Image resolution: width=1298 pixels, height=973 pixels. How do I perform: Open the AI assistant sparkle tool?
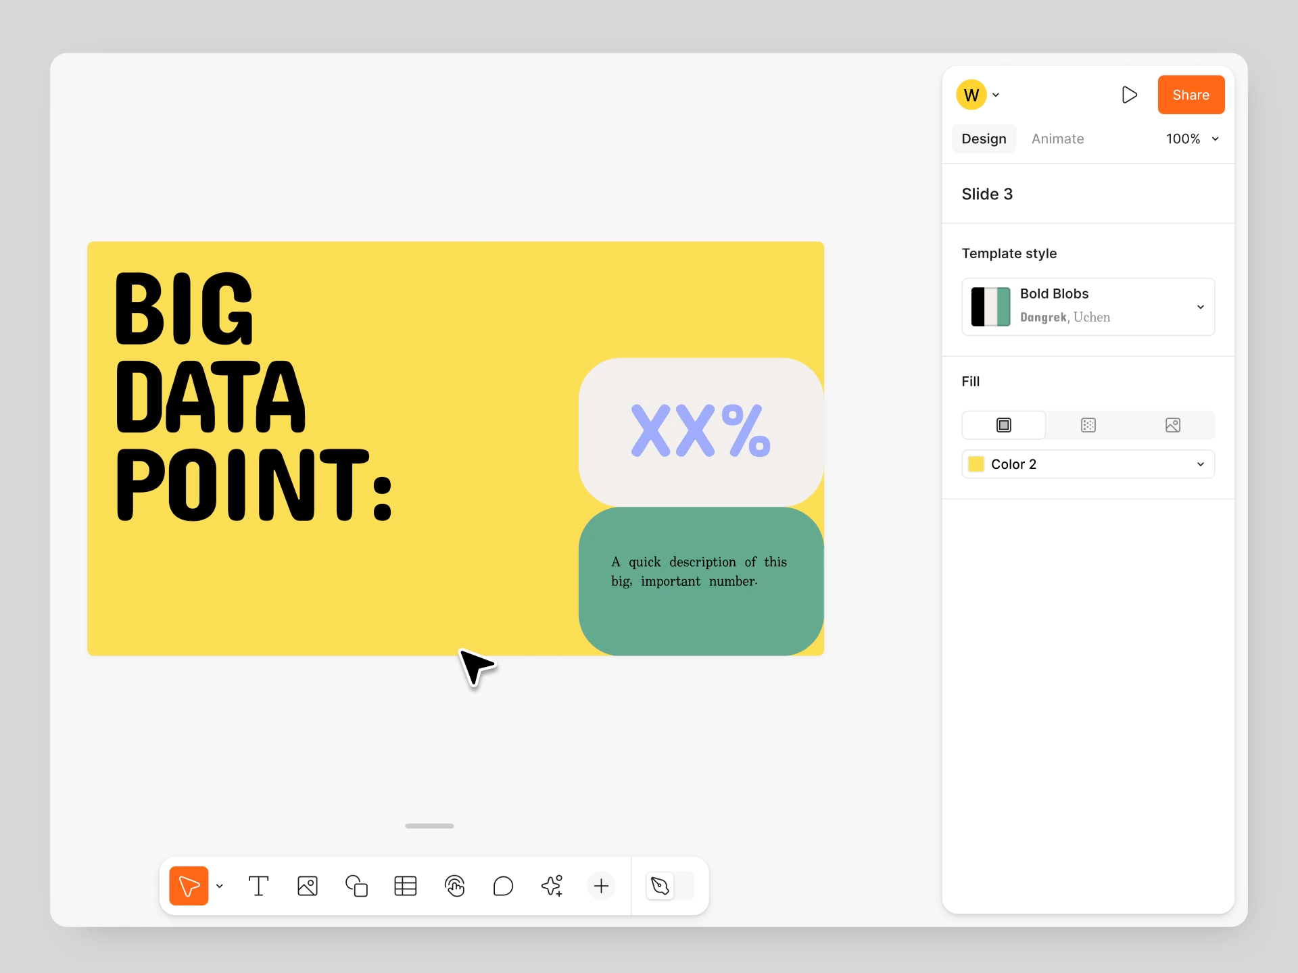(x=552, y=886)
